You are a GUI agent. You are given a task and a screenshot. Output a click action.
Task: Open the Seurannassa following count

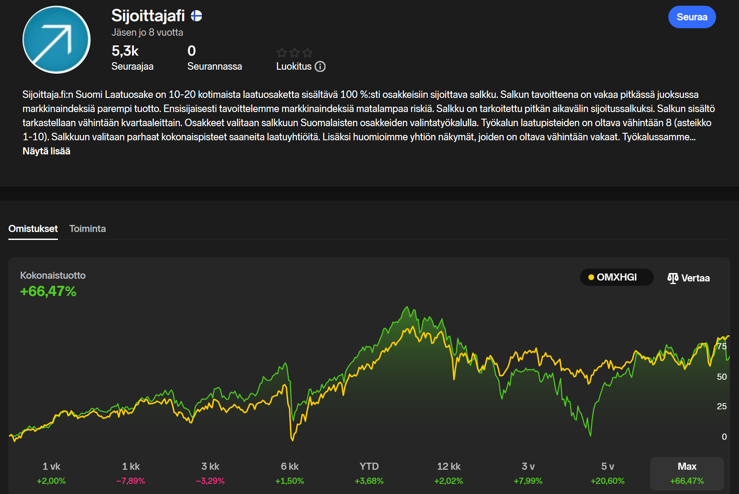214,58
